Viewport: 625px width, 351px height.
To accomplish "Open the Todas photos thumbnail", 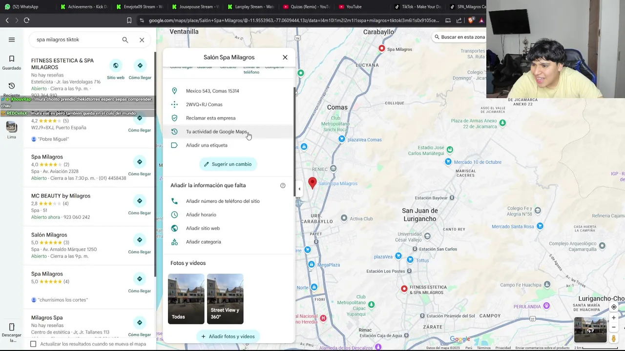I will (186, 299).
